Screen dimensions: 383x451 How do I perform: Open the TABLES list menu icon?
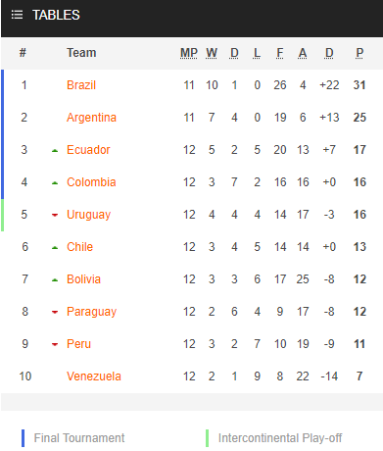pos(17,15)
